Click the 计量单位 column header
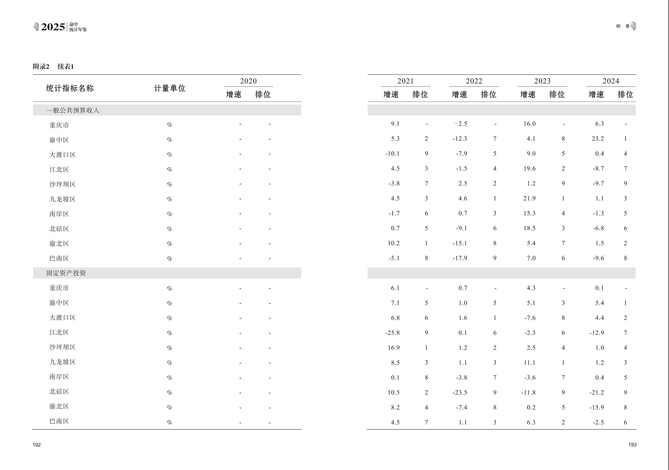669x470 pixels. tap(170, 88)
